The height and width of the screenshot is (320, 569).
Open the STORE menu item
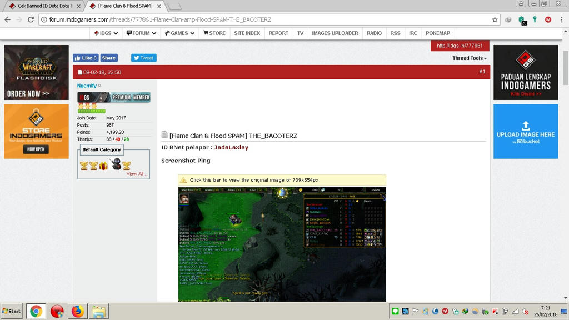pos(214,33)
